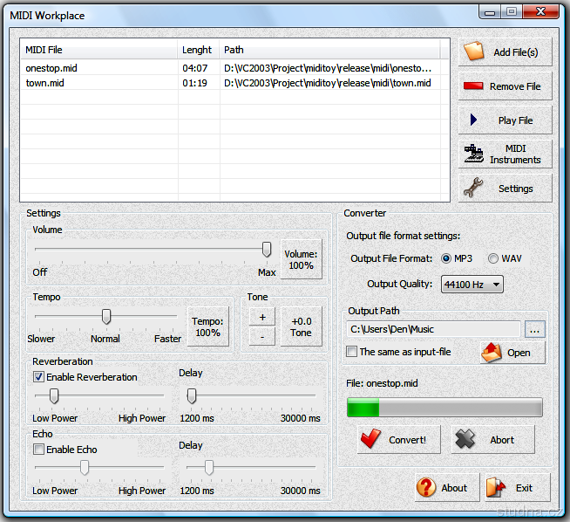Browse output path with the ellipsis button
The image size is (570, 522).
tap(535, 329)
